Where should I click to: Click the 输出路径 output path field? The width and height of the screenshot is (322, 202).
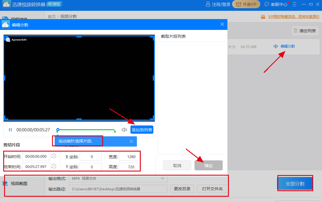coord(118,189)
